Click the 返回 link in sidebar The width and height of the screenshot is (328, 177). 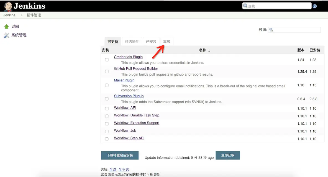(15, 26)
